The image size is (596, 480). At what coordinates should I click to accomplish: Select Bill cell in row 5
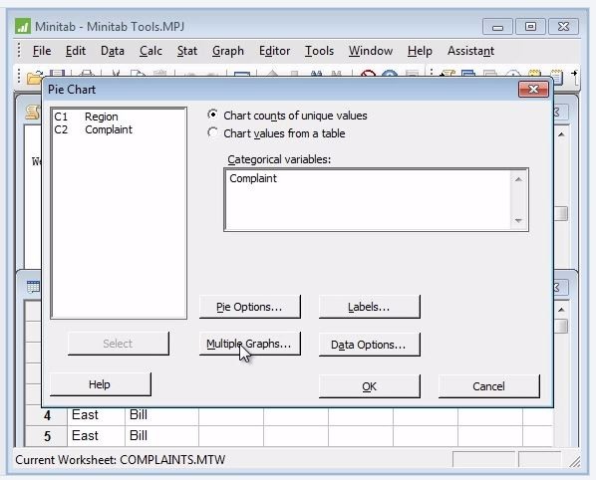click(x=161, y=436)
